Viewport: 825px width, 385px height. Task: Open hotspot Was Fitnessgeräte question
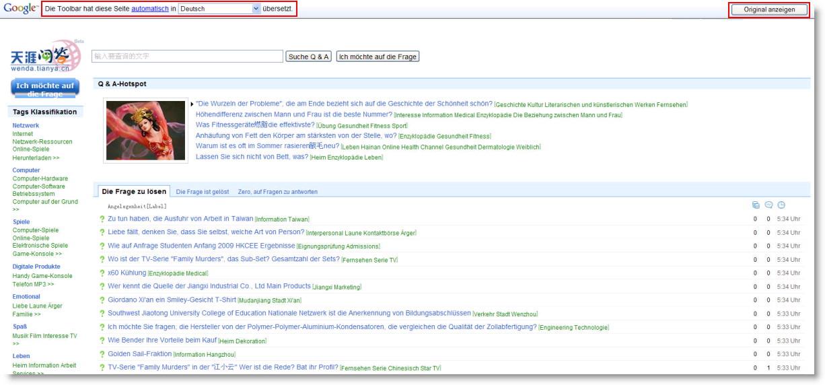(x=255, y=125)
